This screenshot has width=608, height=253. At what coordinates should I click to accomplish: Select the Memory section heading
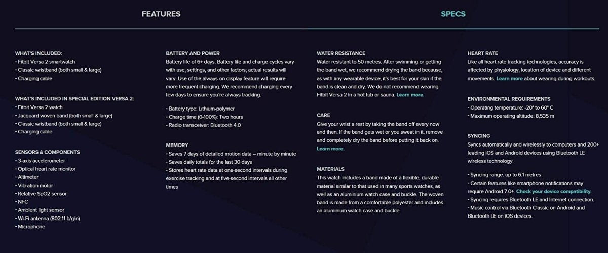[177, 145]
